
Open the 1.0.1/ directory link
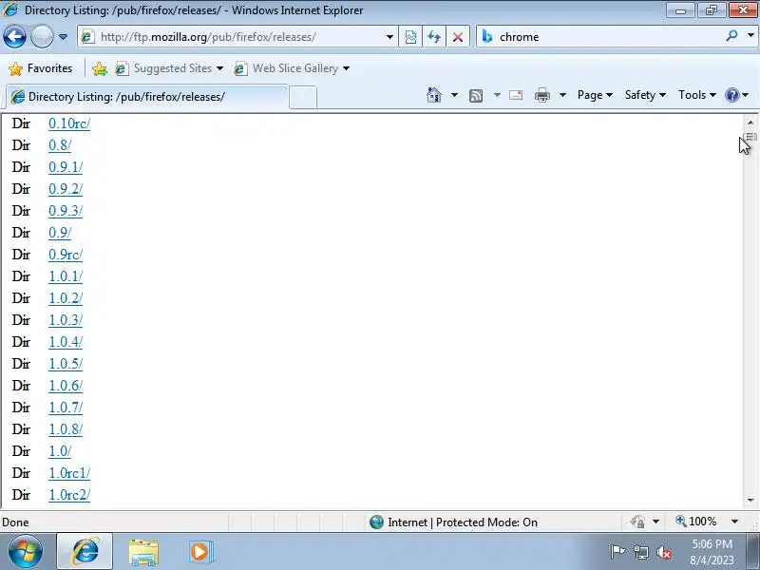point(66,276)
